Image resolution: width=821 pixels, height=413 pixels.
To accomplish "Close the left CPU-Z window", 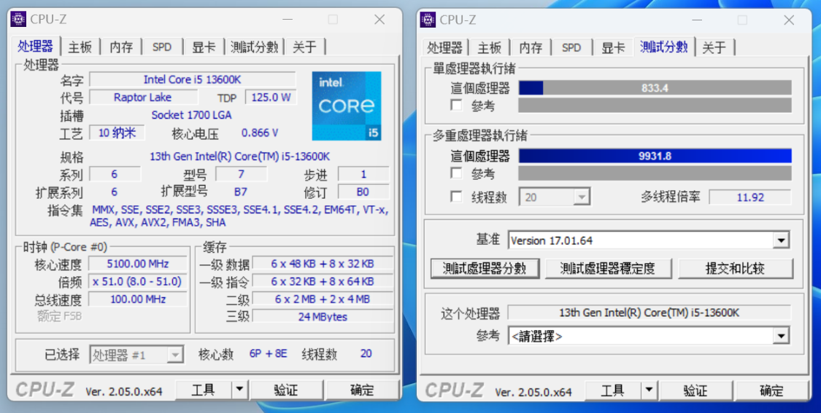I will click(379, 20).
